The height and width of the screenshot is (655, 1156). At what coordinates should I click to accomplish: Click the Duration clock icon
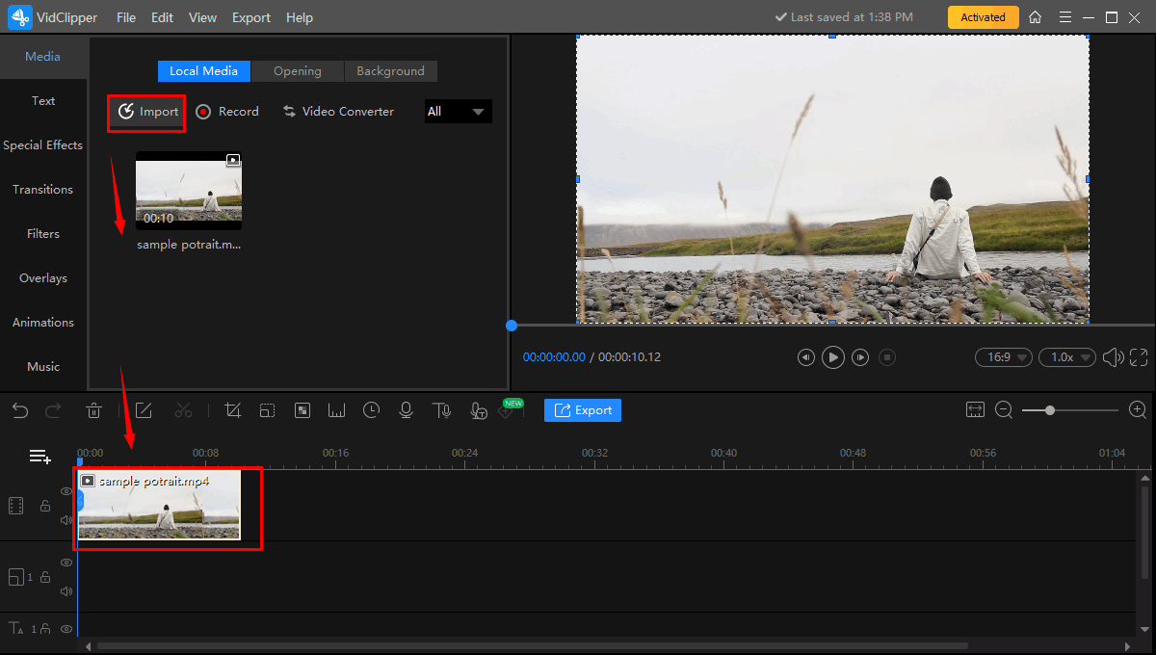(371, 410)
